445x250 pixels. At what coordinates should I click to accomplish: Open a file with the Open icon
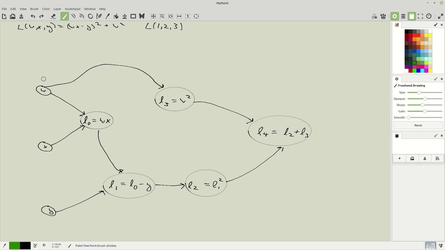coord(13,16)
